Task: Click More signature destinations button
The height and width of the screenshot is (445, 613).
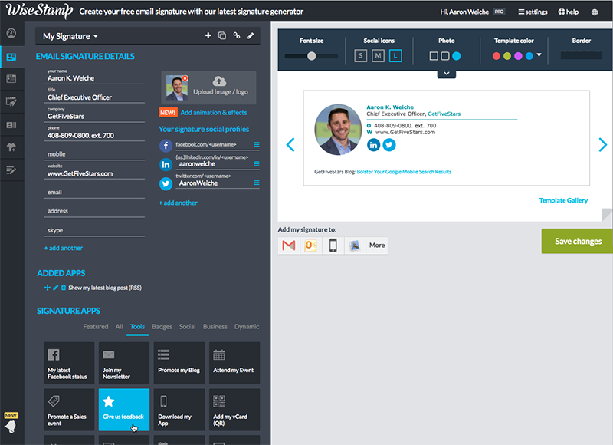Action: [x=377, y=246]
